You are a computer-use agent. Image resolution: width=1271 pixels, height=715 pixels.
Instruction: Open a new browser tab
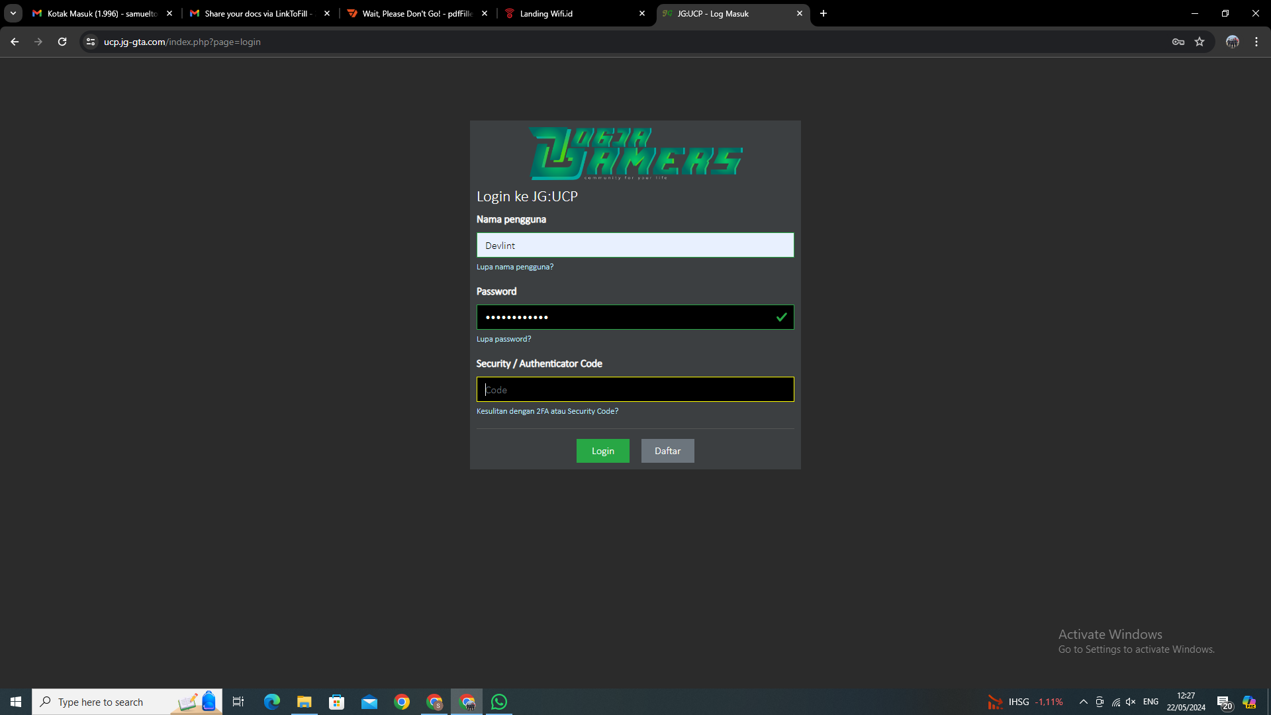tap(824, 13)
